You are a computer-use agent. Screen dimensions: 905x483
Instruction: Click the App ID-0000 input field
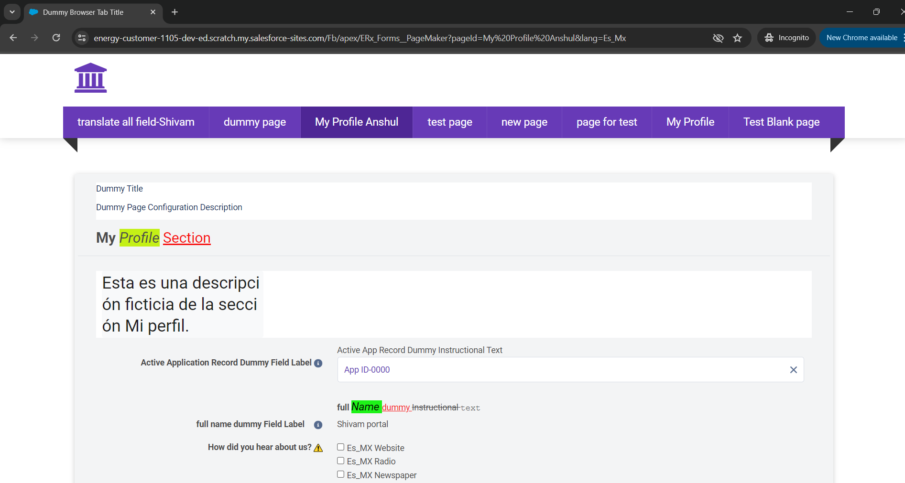[x=559, y=370]
